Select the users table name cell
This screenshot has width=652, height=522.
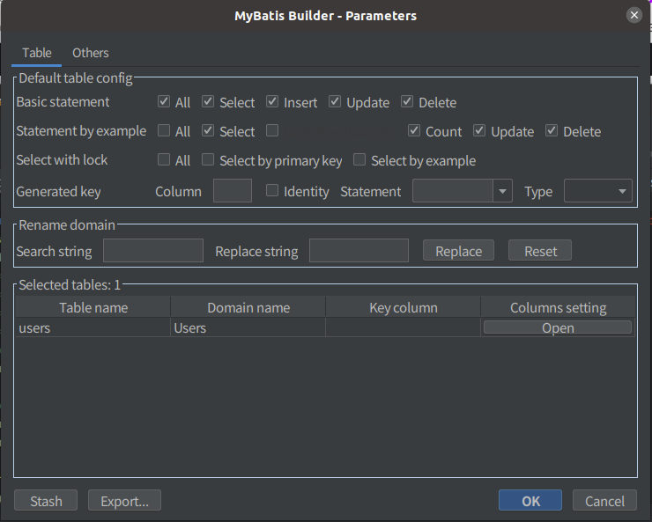click(93, 327)
